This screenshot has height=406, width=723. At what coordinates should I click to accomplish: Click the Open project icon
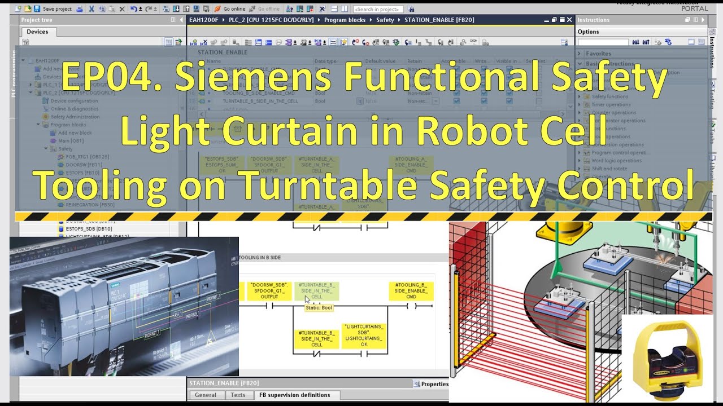coord(28,9)
